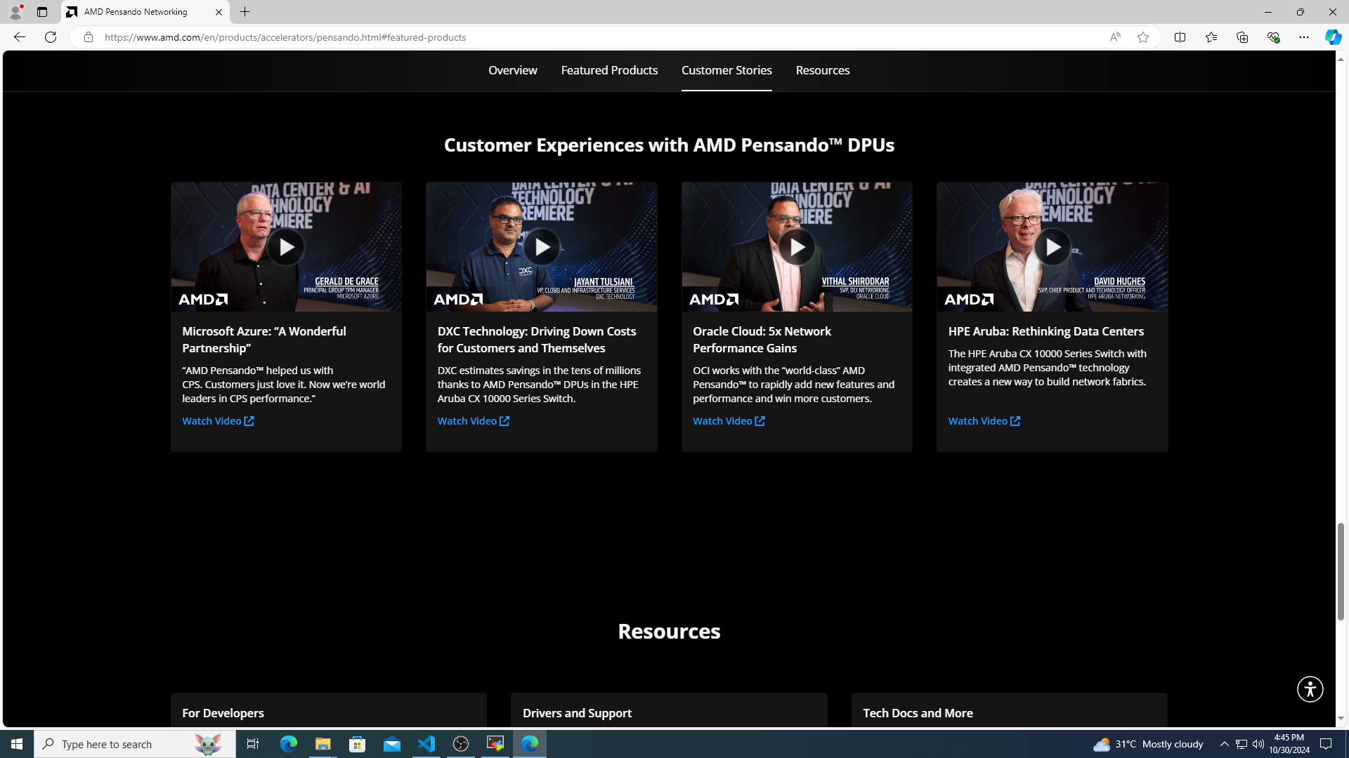Close the AMD Pensando Networking tab

[219, 12]
